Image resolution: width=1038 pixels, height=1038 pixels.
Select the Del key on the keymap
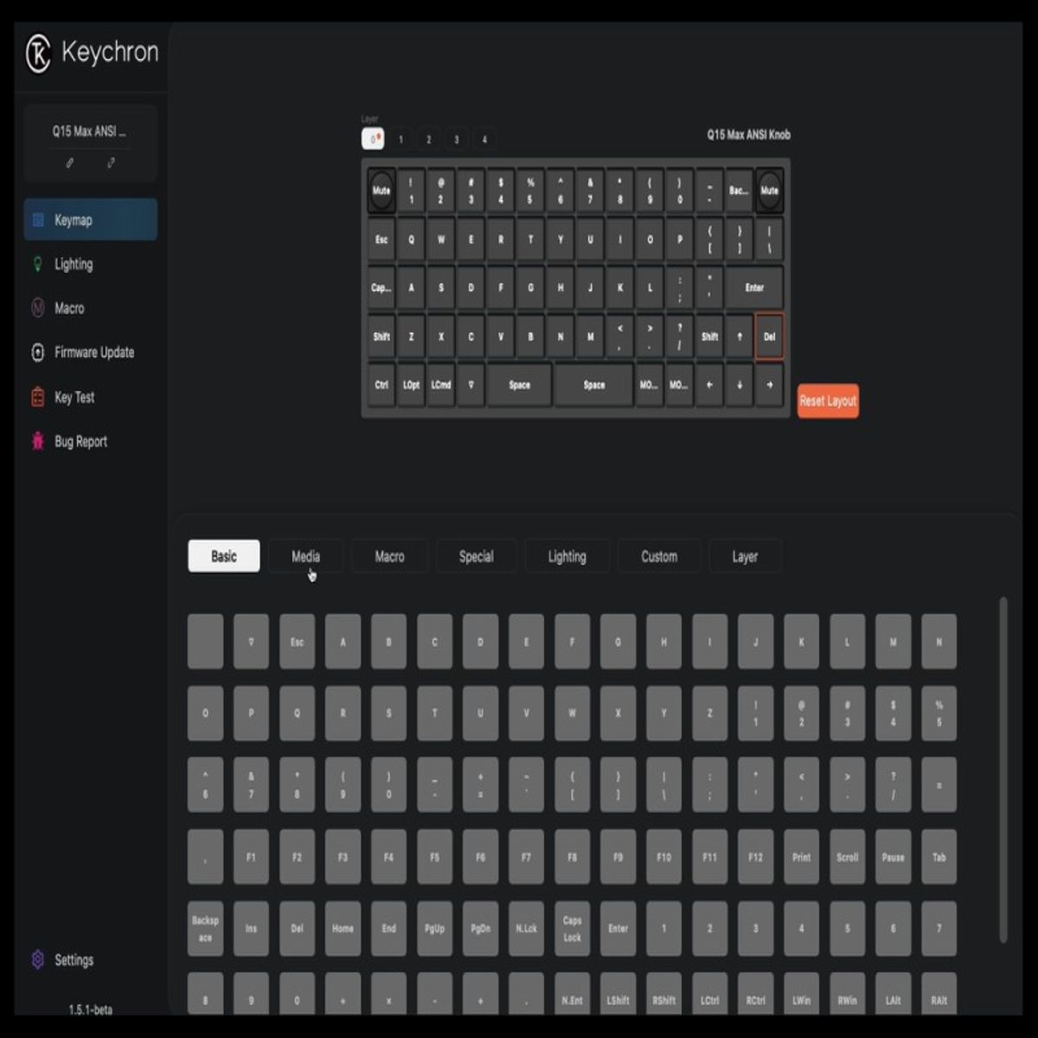click(769, 337)
